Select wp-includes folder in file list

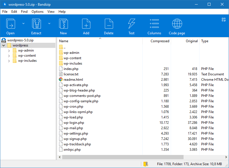coord(73,63)
